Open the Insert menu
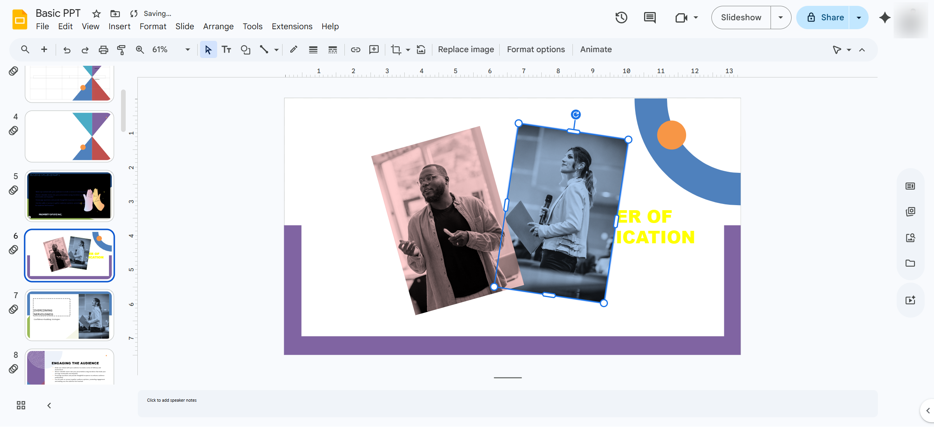The image size is (934, 427). coord(119,26)
